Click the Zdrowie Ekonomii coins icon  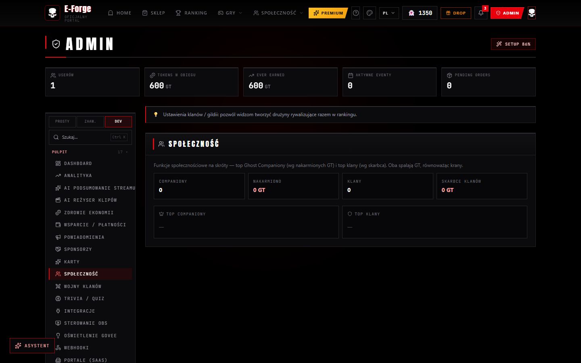(x=58, y=213)
